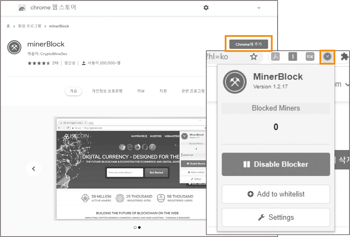The image size is (350, 237).
Task: Switch to the 리뷰 tab
Action: 141,91
